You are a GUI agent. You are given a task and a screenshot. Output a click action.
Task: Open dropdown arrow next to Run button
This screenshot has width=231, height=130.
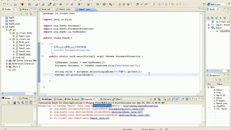pyautogui.click(x=107, y=4)
